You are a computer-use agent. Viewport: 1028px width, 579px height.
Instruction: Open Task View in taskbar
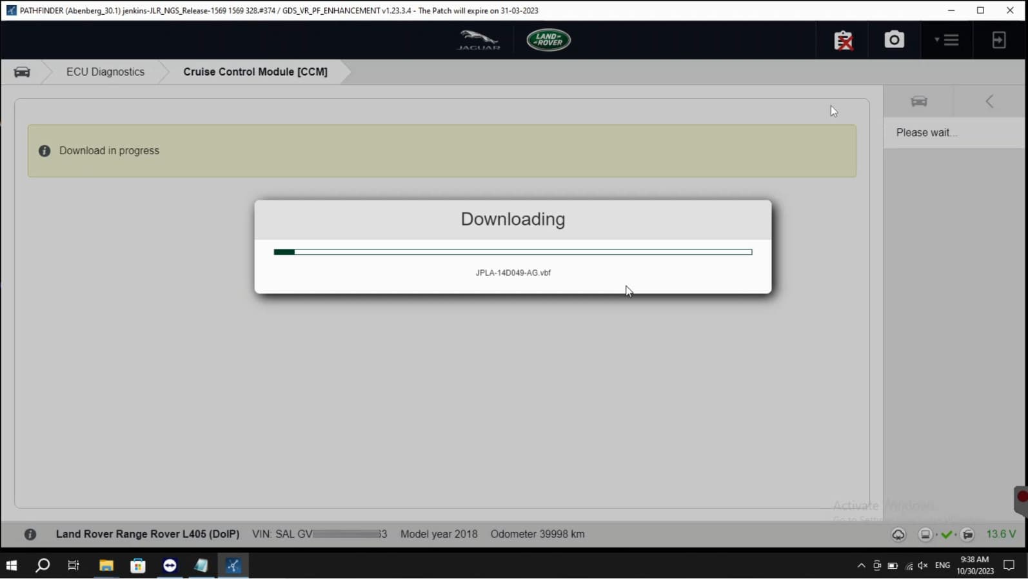point(74,565)
